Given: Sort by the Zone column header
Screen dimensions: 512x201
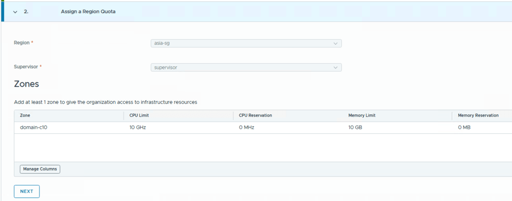Looking at the screenshot, I should click(25, 115).
